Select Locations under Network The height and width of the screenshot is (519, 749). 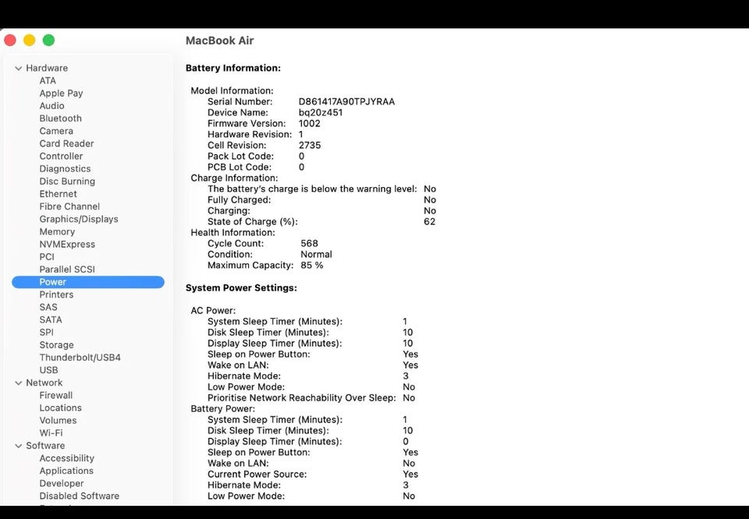click(60, 408)
